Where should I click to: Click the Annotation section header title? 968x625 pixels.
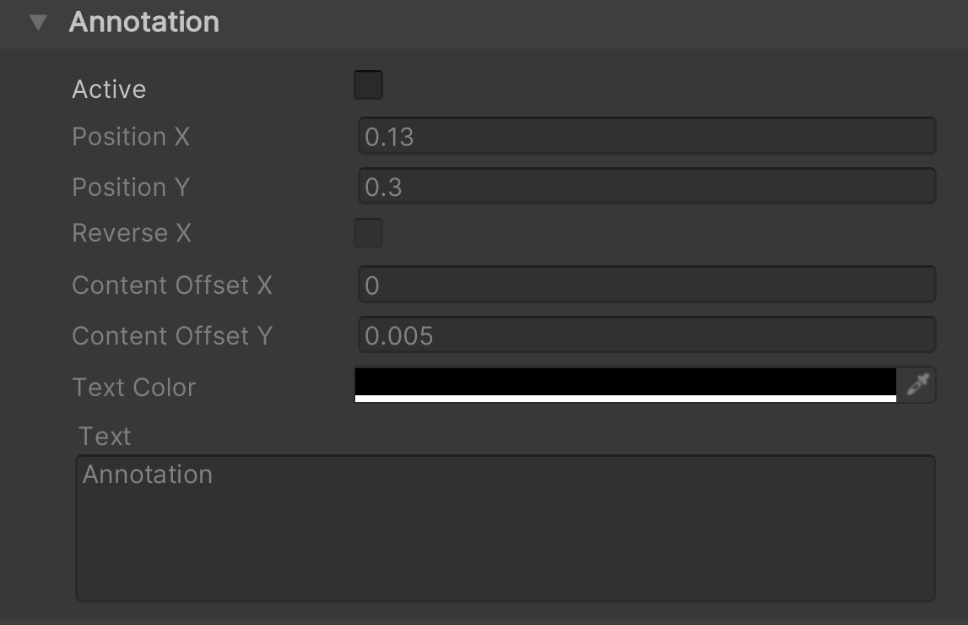tap(144, 22)
